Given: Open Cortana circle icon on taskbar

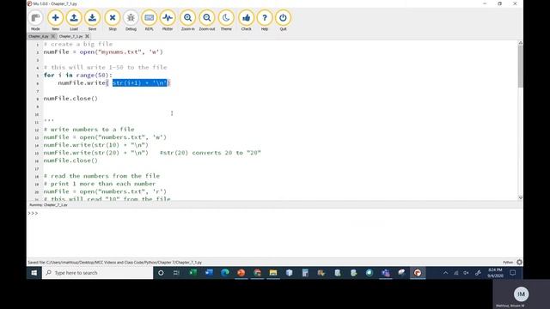Looking at the screenshot, I should (161, 273).
